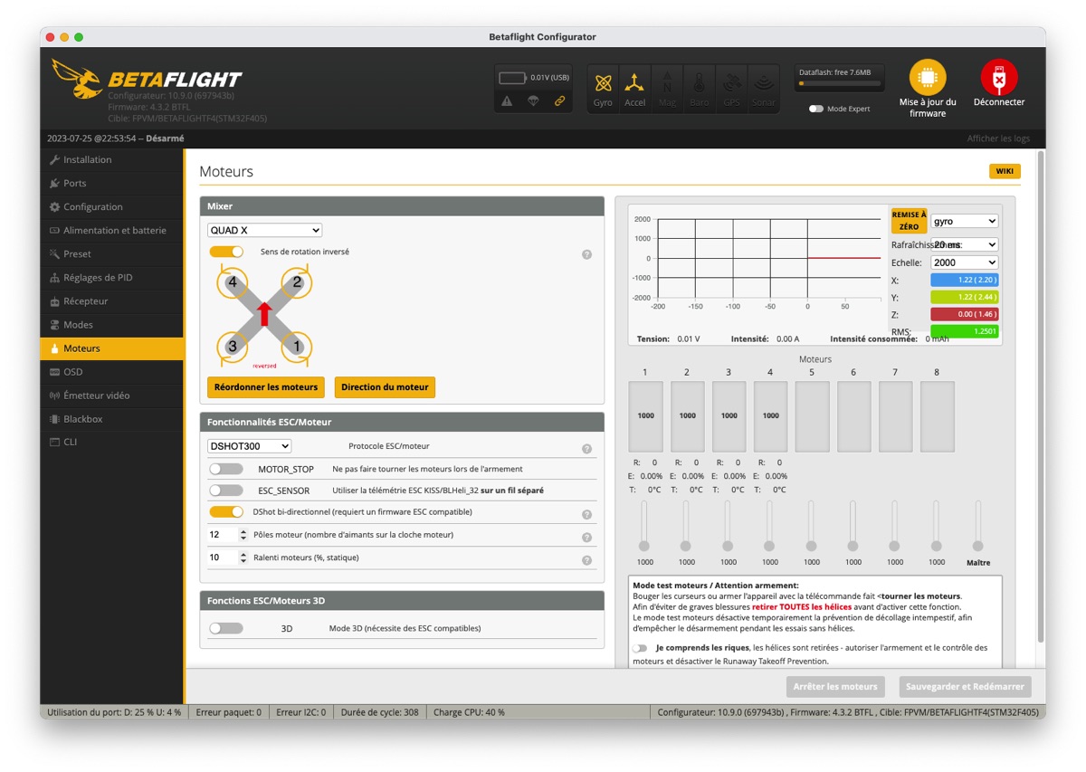
Task: Open the Blackbox tab
Action: pos(112,418)
